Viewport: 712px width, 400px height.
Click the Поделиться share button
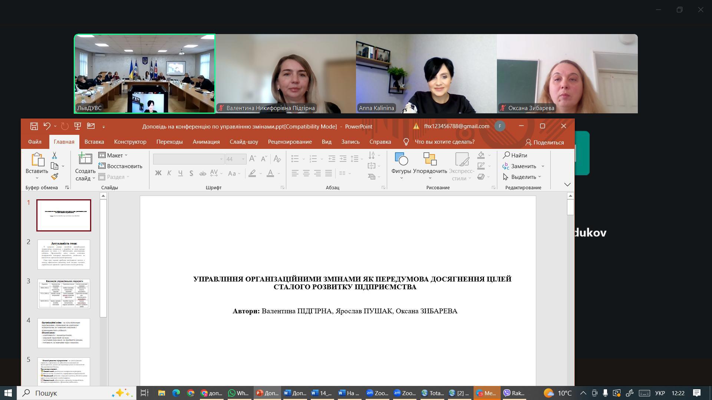pos(544,142)
